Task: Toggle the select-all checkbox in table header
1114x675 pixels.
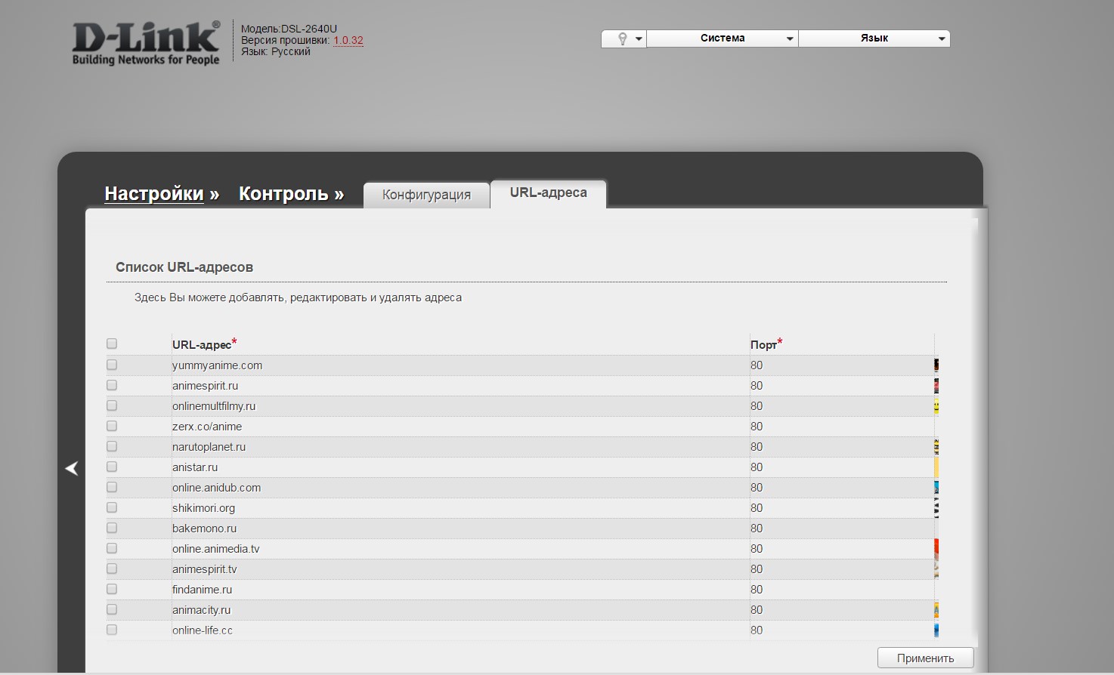Action: point(112,344)
